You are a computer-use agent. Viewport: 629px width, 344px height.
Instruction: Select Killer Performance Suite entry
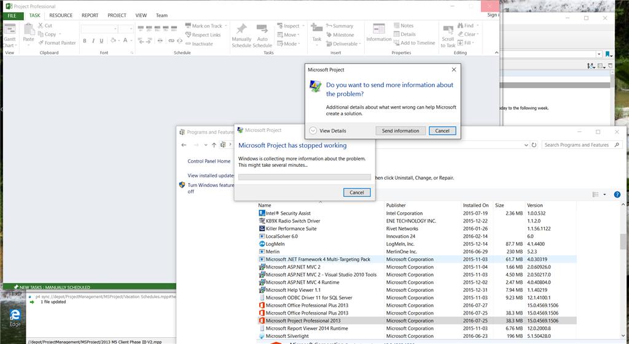click(416, 229)
